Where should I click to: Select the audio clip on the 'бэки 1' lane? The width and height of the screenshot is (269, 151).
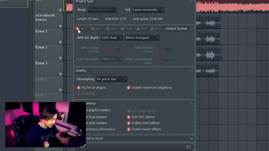pos(208,38)
